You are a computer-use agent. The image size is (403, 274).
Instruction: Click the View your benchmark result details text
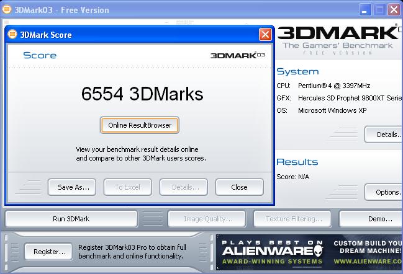click(141, 154)
